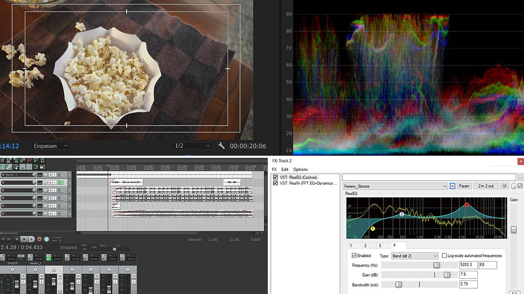The height and width of the screenshot is (294, 524).
Task: Toggle the bypass checkbox beside the UI button
Action: pyautogui.click(x=520, y=186)
